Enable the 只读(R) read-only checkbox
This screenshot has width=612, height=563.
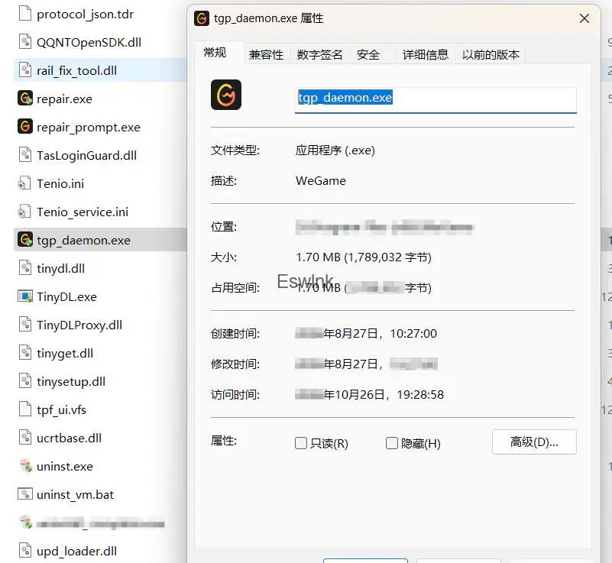301,443
